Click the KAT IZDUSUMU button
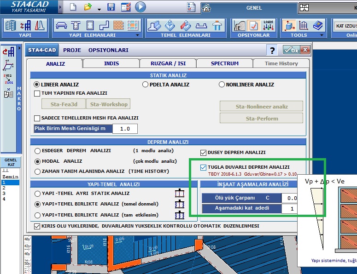The width and height of the screenshot is (357, 274). point(345,25)
